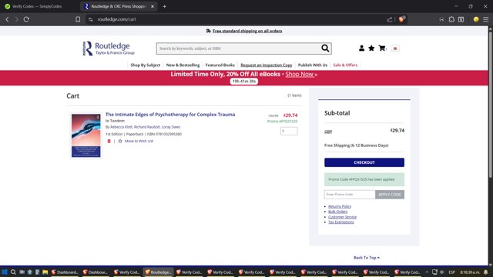Open author Richard Raubolt link
The width and height of the screenshot is (493, 277).
click(147, 127)
